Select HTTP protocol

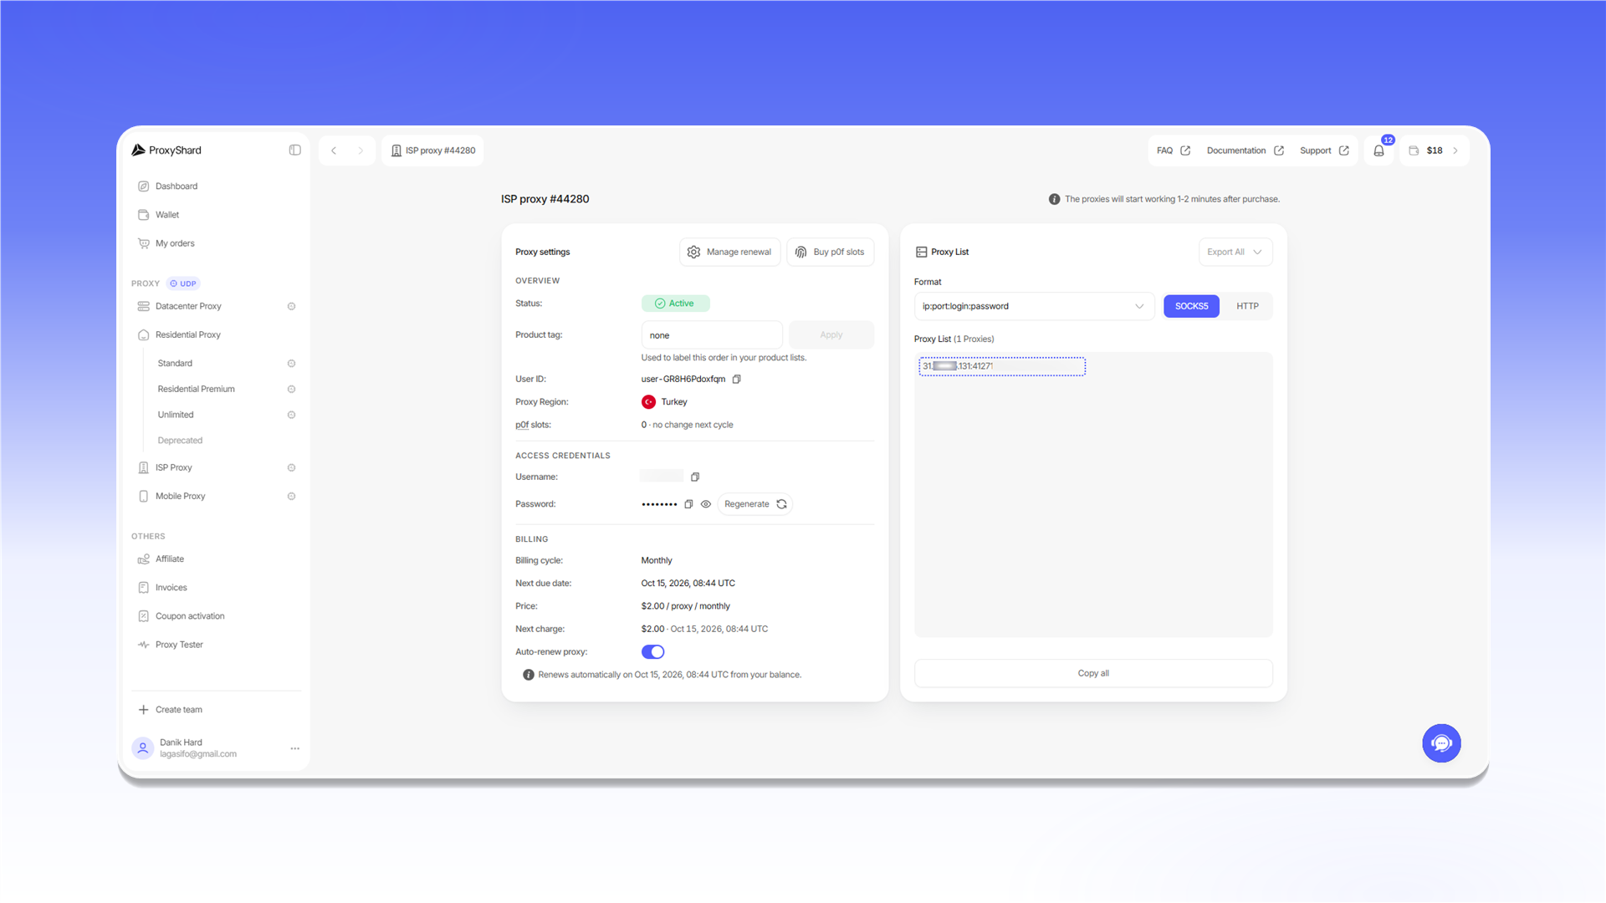tap(1247, 307)
